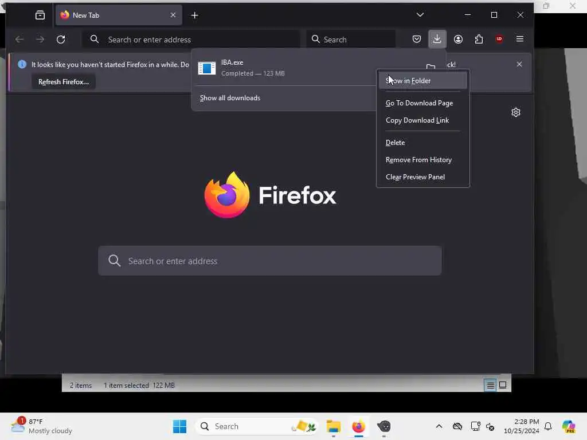Open Firefox View tab list icon

(40, 15)
